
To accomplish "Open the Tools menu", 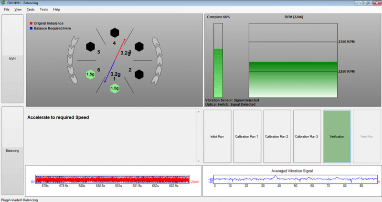I will 43,10.
